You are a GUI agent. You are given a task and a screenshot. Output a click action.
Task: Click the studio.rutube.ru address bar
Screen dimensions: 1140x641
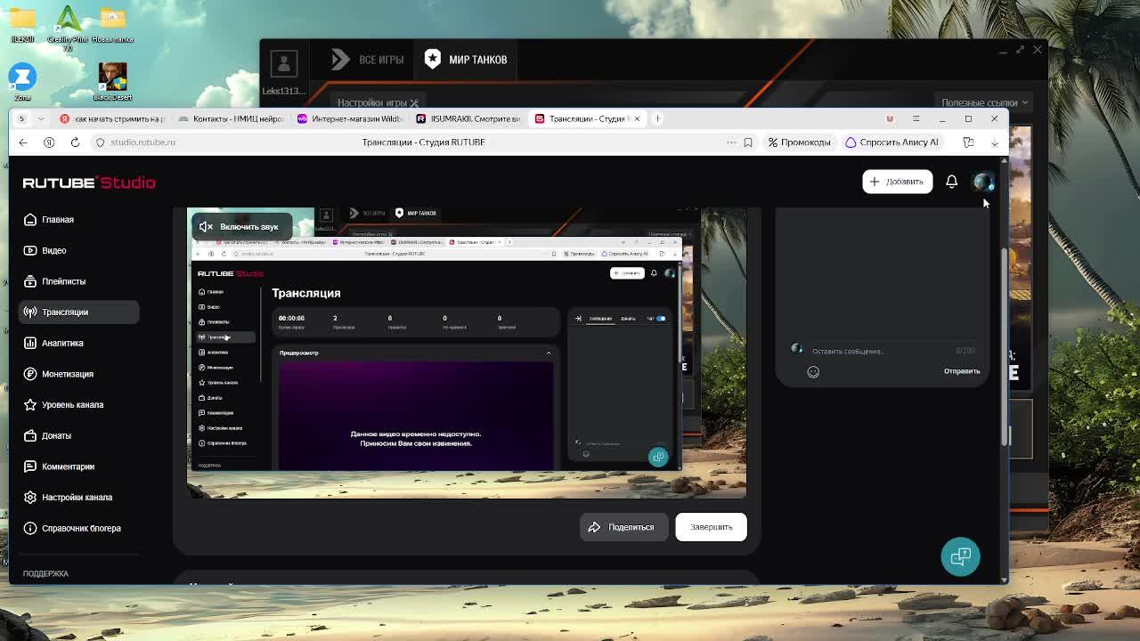(143, 142)
